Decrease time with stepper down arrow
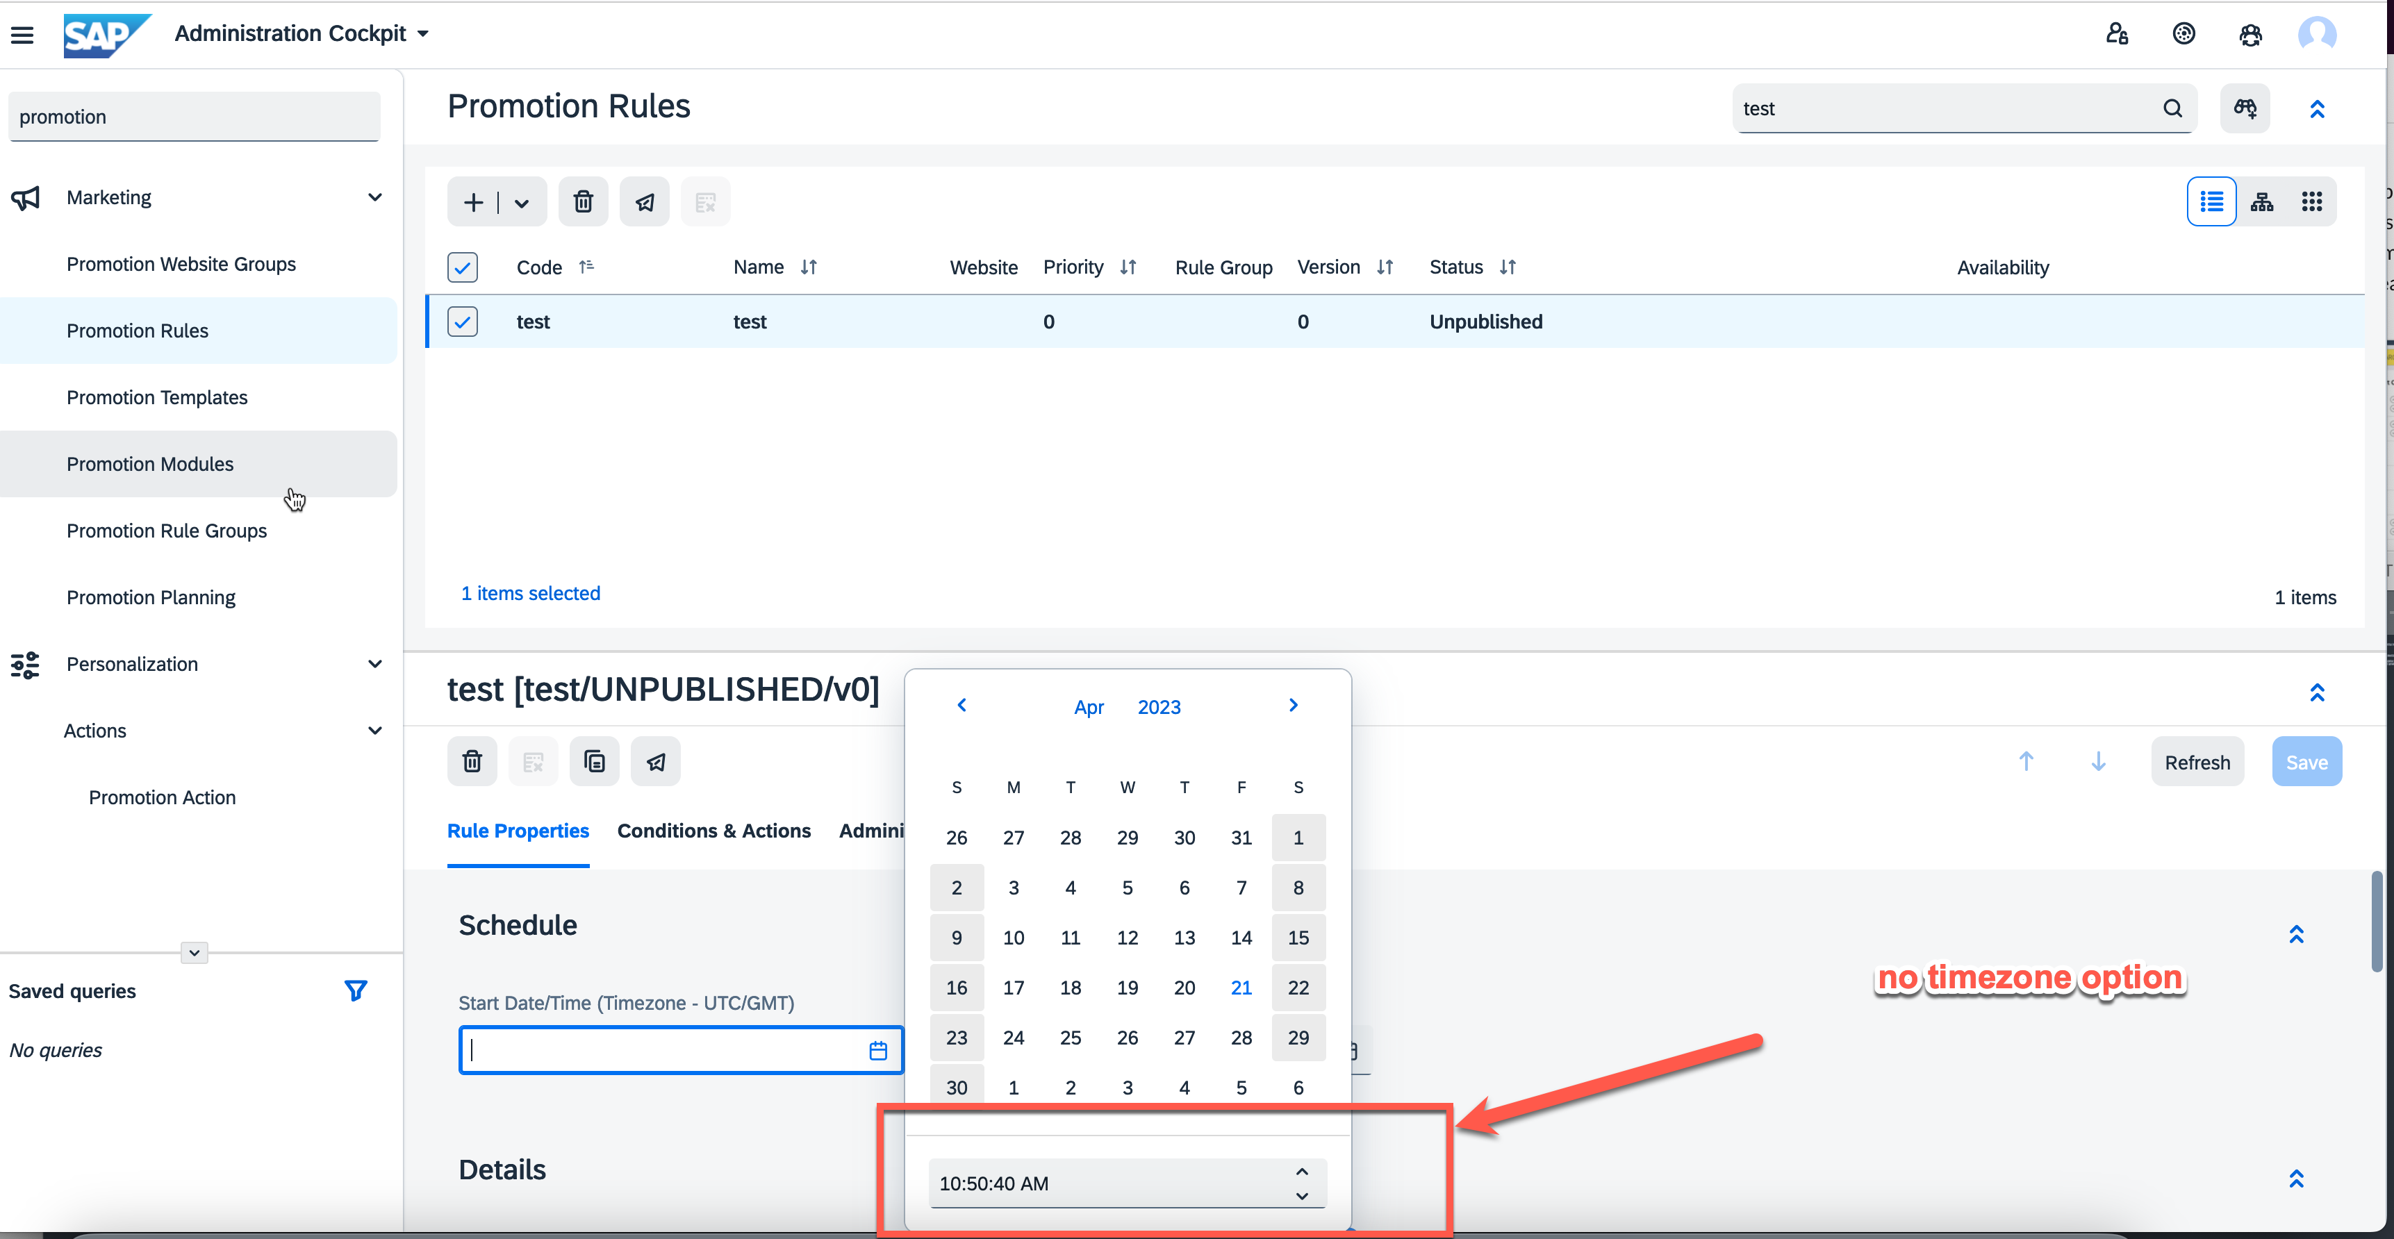Screen dimensions: 2394x1239 [1301, 1196]
